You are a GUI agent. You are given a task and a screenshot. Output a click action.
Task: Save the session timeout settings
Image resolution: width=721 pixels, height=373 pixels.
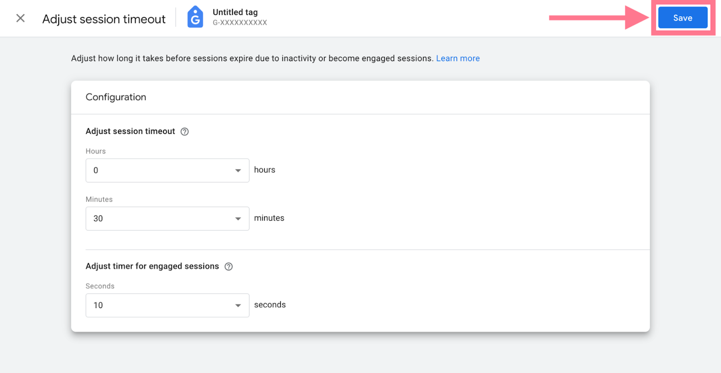[682, 18]
